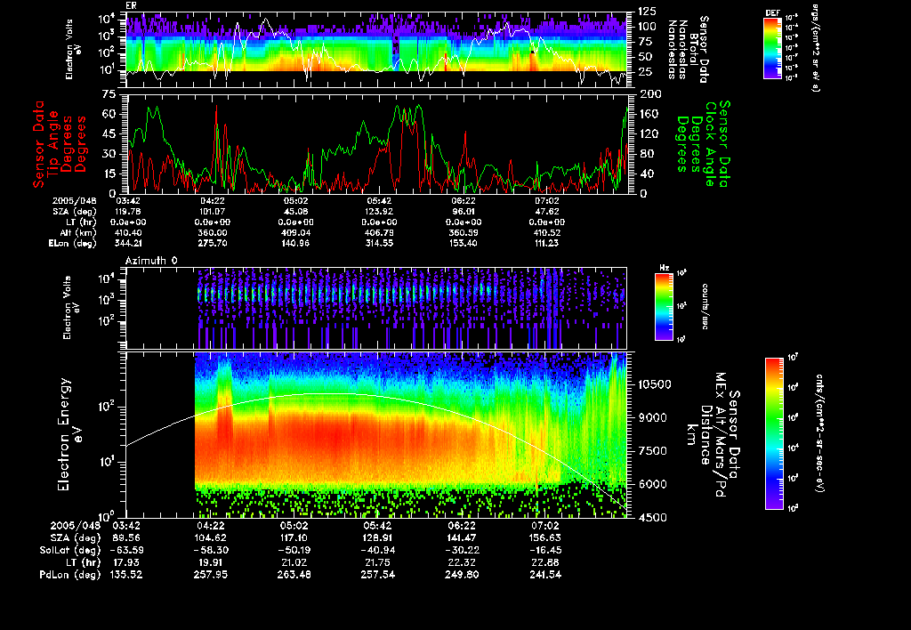
Task: Click the DEF color scale bar
Action: tap(772, 48)
